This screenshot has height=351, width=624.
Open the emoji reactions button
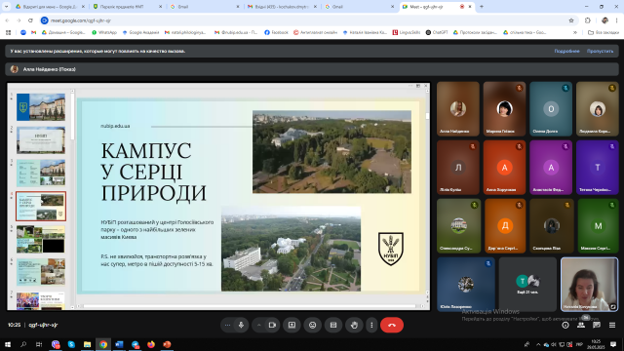[x=313, y=325]
